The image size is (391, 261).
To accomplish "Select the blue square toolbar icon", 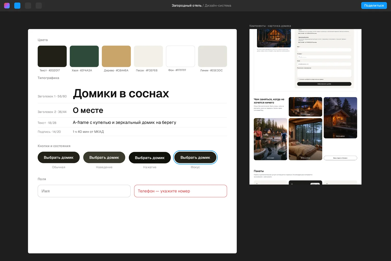I will (17, 6).
